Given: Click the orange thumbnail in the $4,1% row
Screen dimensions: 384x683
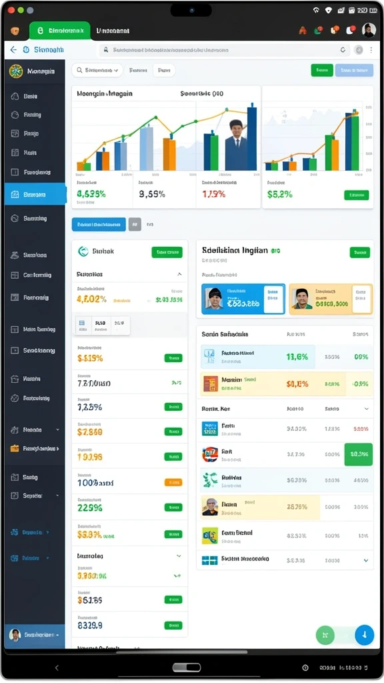Looking at the screenshot, I should coord(210,384).
